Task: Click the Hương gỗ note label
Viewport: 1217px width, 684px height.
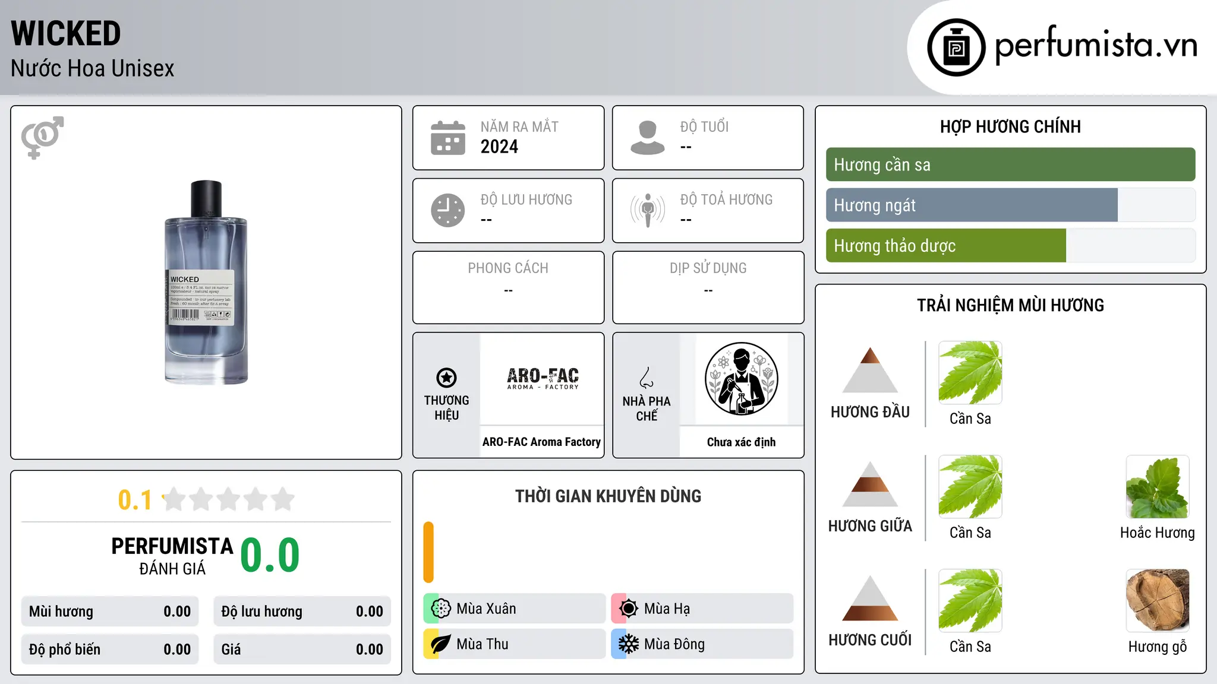Action: [1158, 647]
